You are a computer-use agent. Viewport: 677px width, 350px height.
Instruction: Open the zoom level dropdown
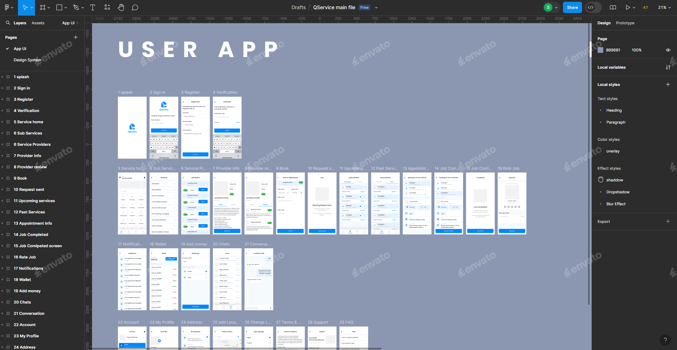pyautogui.click(x=664, y=7)
